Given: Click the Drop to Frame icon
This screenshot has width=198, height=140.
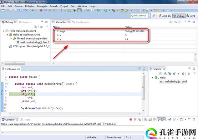Looking at the screenshot, I should coord(65,10).
